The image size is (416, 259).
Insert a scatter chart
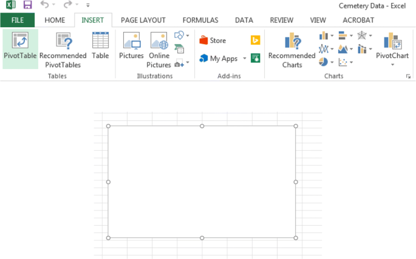point(343,62)
